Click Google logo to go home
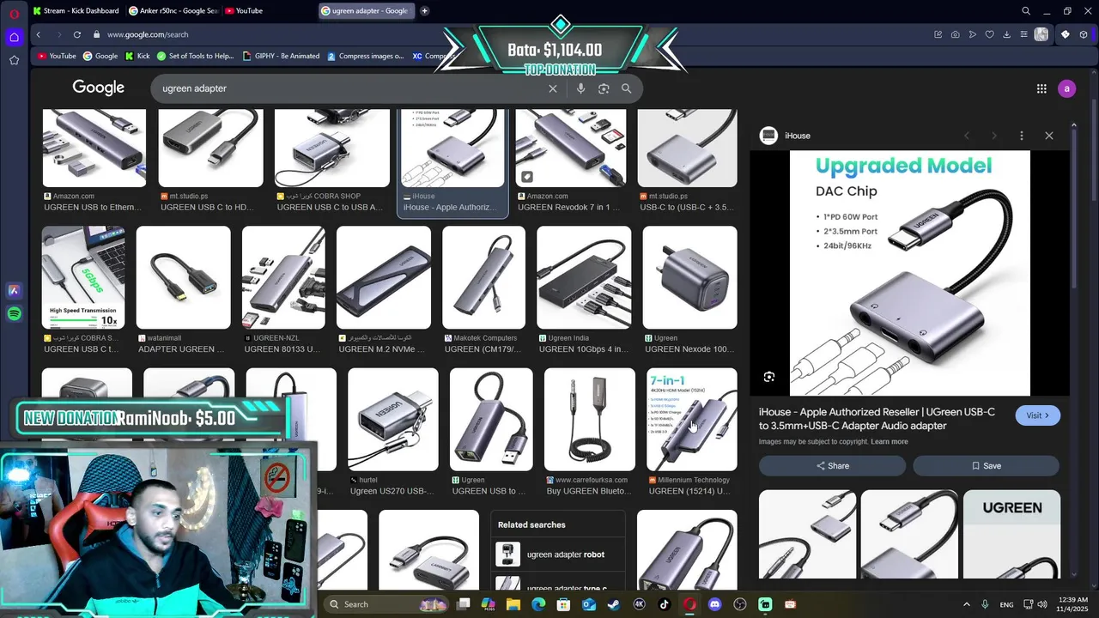The width and height of the screenshot is (1099, 618). [98, 88]
